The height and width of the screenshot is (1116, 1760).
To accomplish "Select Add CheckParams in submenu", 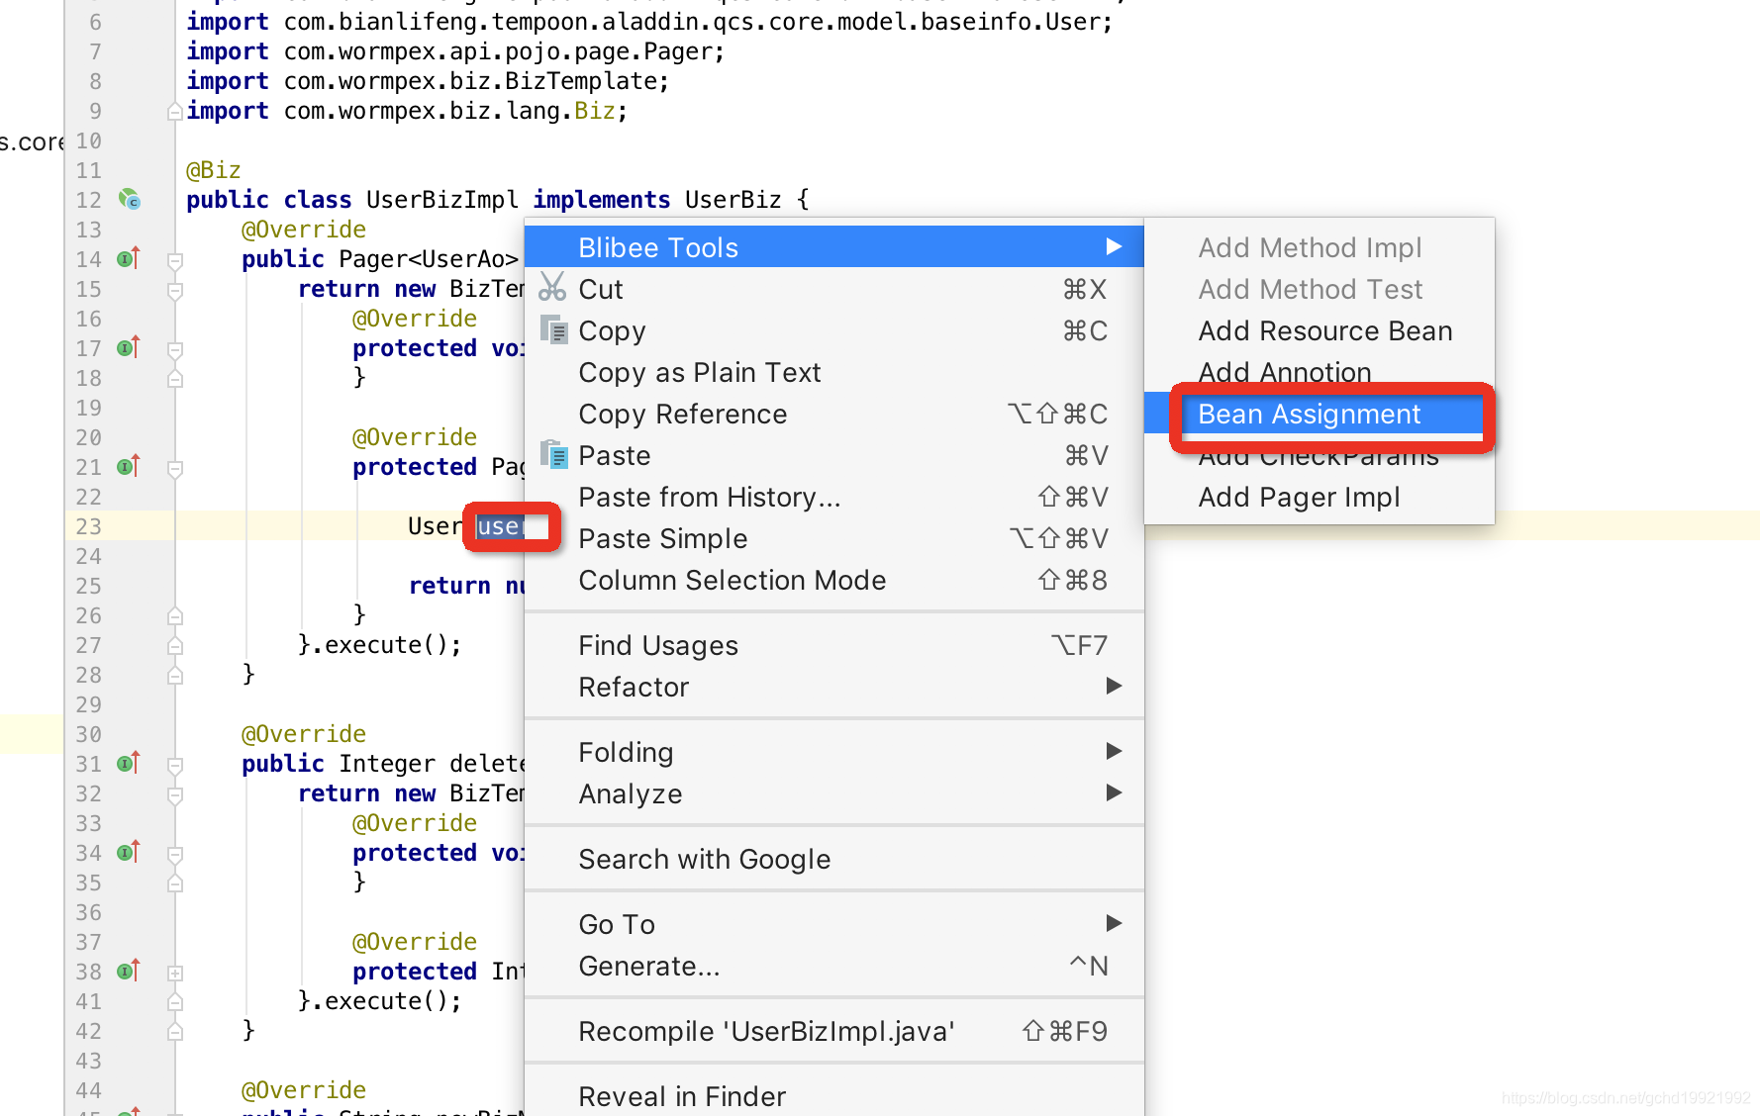I will 1319,455.
